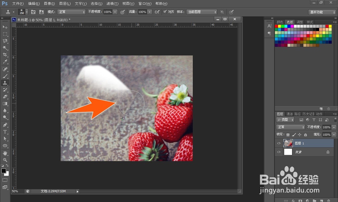
Task: Filter layers for pixel layers
Action: tap(301, 120)
